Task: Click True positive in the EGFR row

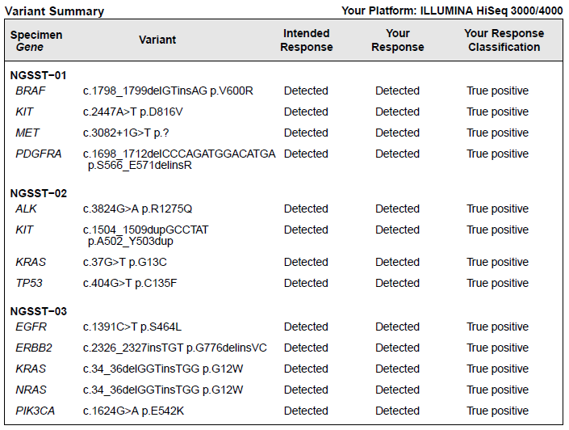Action: click(x=497, y=327)
